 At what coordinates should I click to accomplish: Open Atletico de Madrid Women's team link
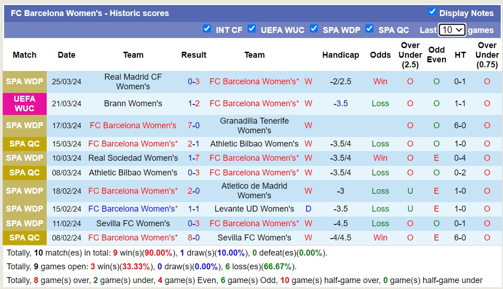coord(254,191)
